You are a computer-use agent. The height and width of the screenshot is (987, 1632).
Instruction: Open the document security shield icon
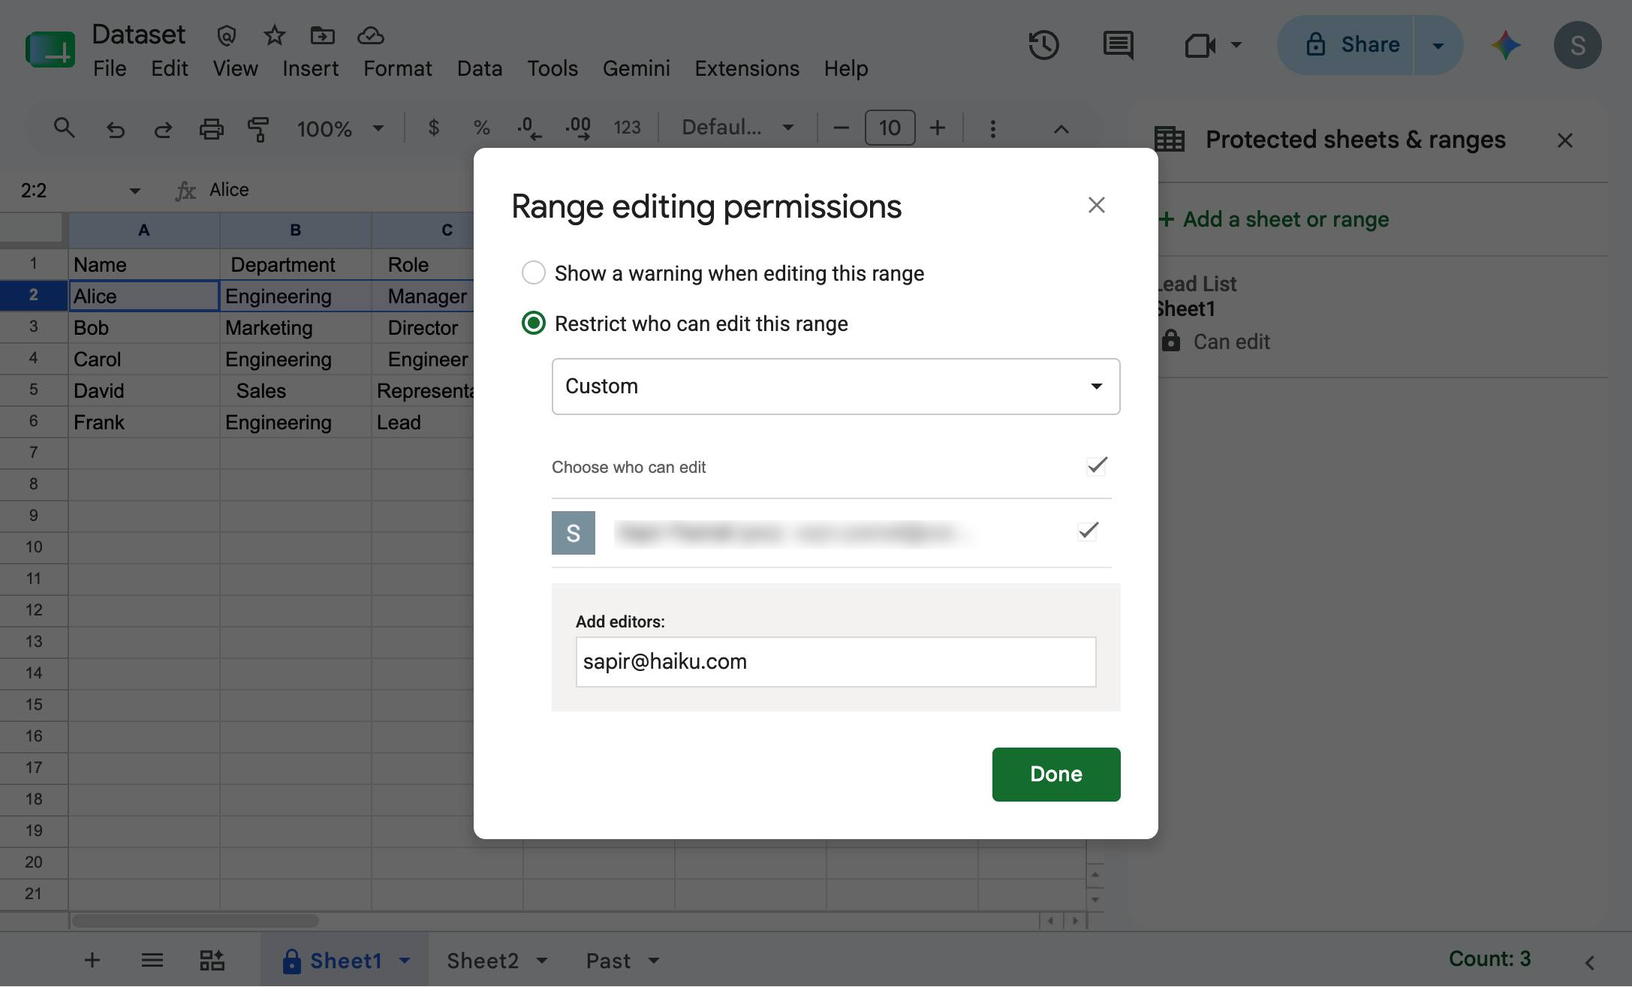(227, 35)
